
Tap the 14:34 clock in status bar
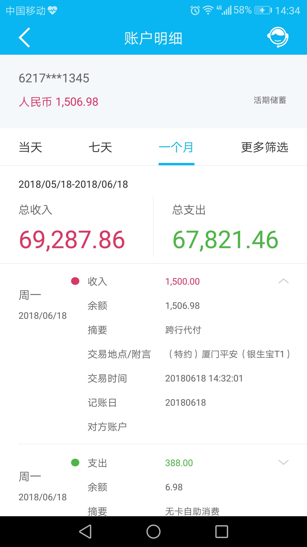(288, 11)
